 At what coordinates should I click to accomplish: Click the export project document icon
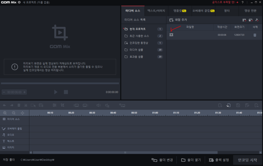pyautogui.click(x=256, y=105)
